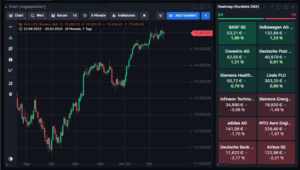Go to the third Heatmap page dot

225,165
